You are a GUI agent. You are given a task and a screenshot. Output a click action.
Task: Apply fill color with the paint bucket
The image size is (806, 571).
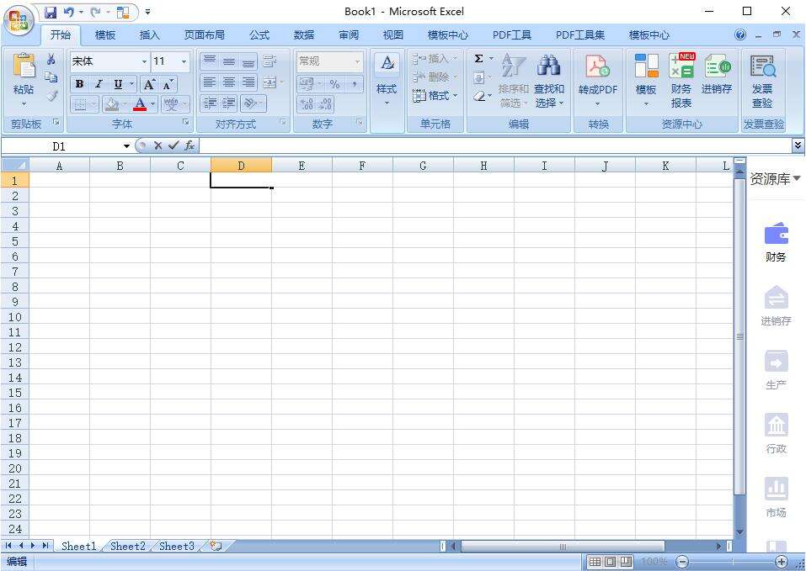111,104
